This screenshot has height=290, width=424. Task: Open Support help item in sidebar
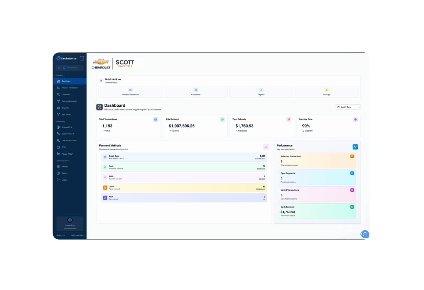(70, 173)
